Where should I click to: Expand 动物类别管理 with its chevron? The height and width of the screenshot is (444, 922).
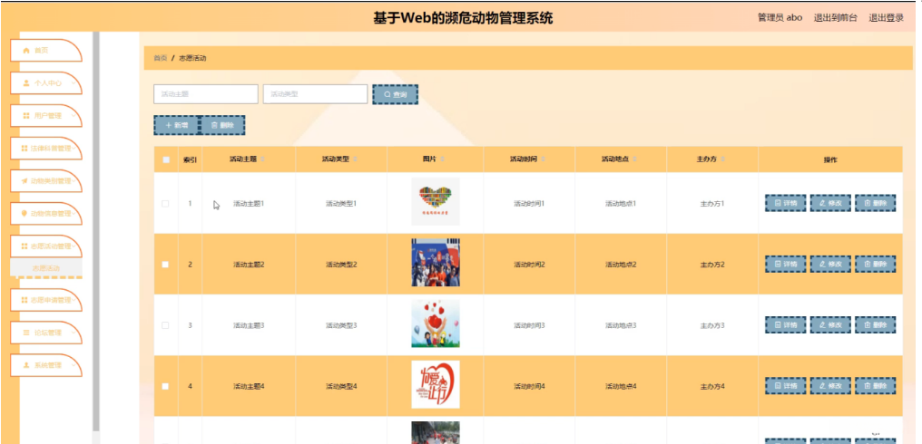pos(74,181)
